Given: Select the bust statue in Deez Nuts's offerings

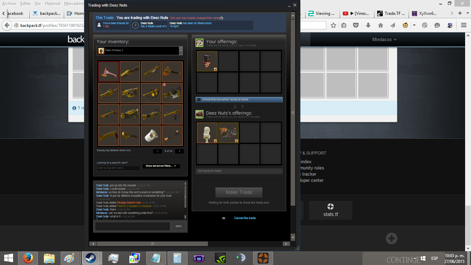Looking at the screenshot, I should pyautogui.click(x=207, y=133).
